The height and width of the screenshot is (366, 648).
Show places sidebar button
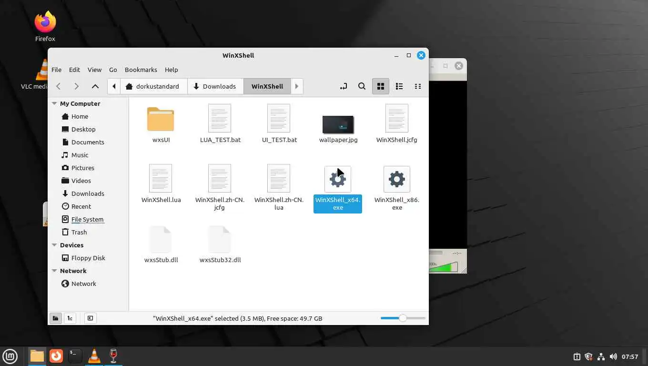(55, 318)
